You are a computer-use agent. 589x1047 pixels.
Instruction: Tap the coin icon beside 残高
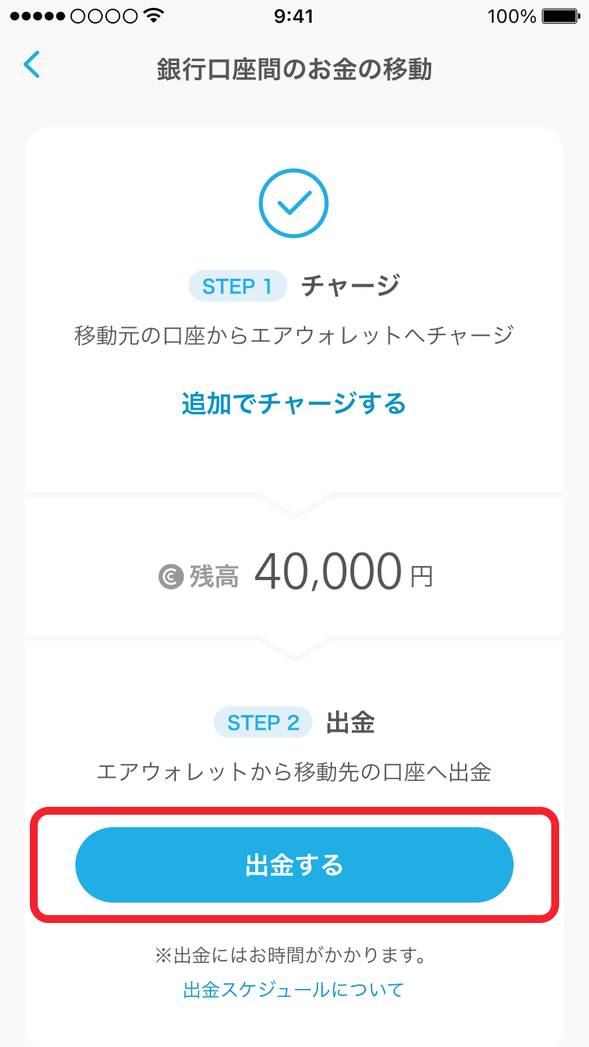(x=170, y=577)
